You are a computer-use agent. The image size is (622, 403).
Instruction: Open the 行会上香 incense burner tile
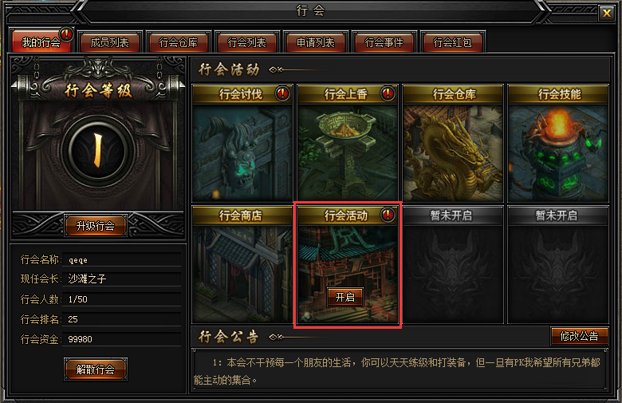tap(348, 143)
